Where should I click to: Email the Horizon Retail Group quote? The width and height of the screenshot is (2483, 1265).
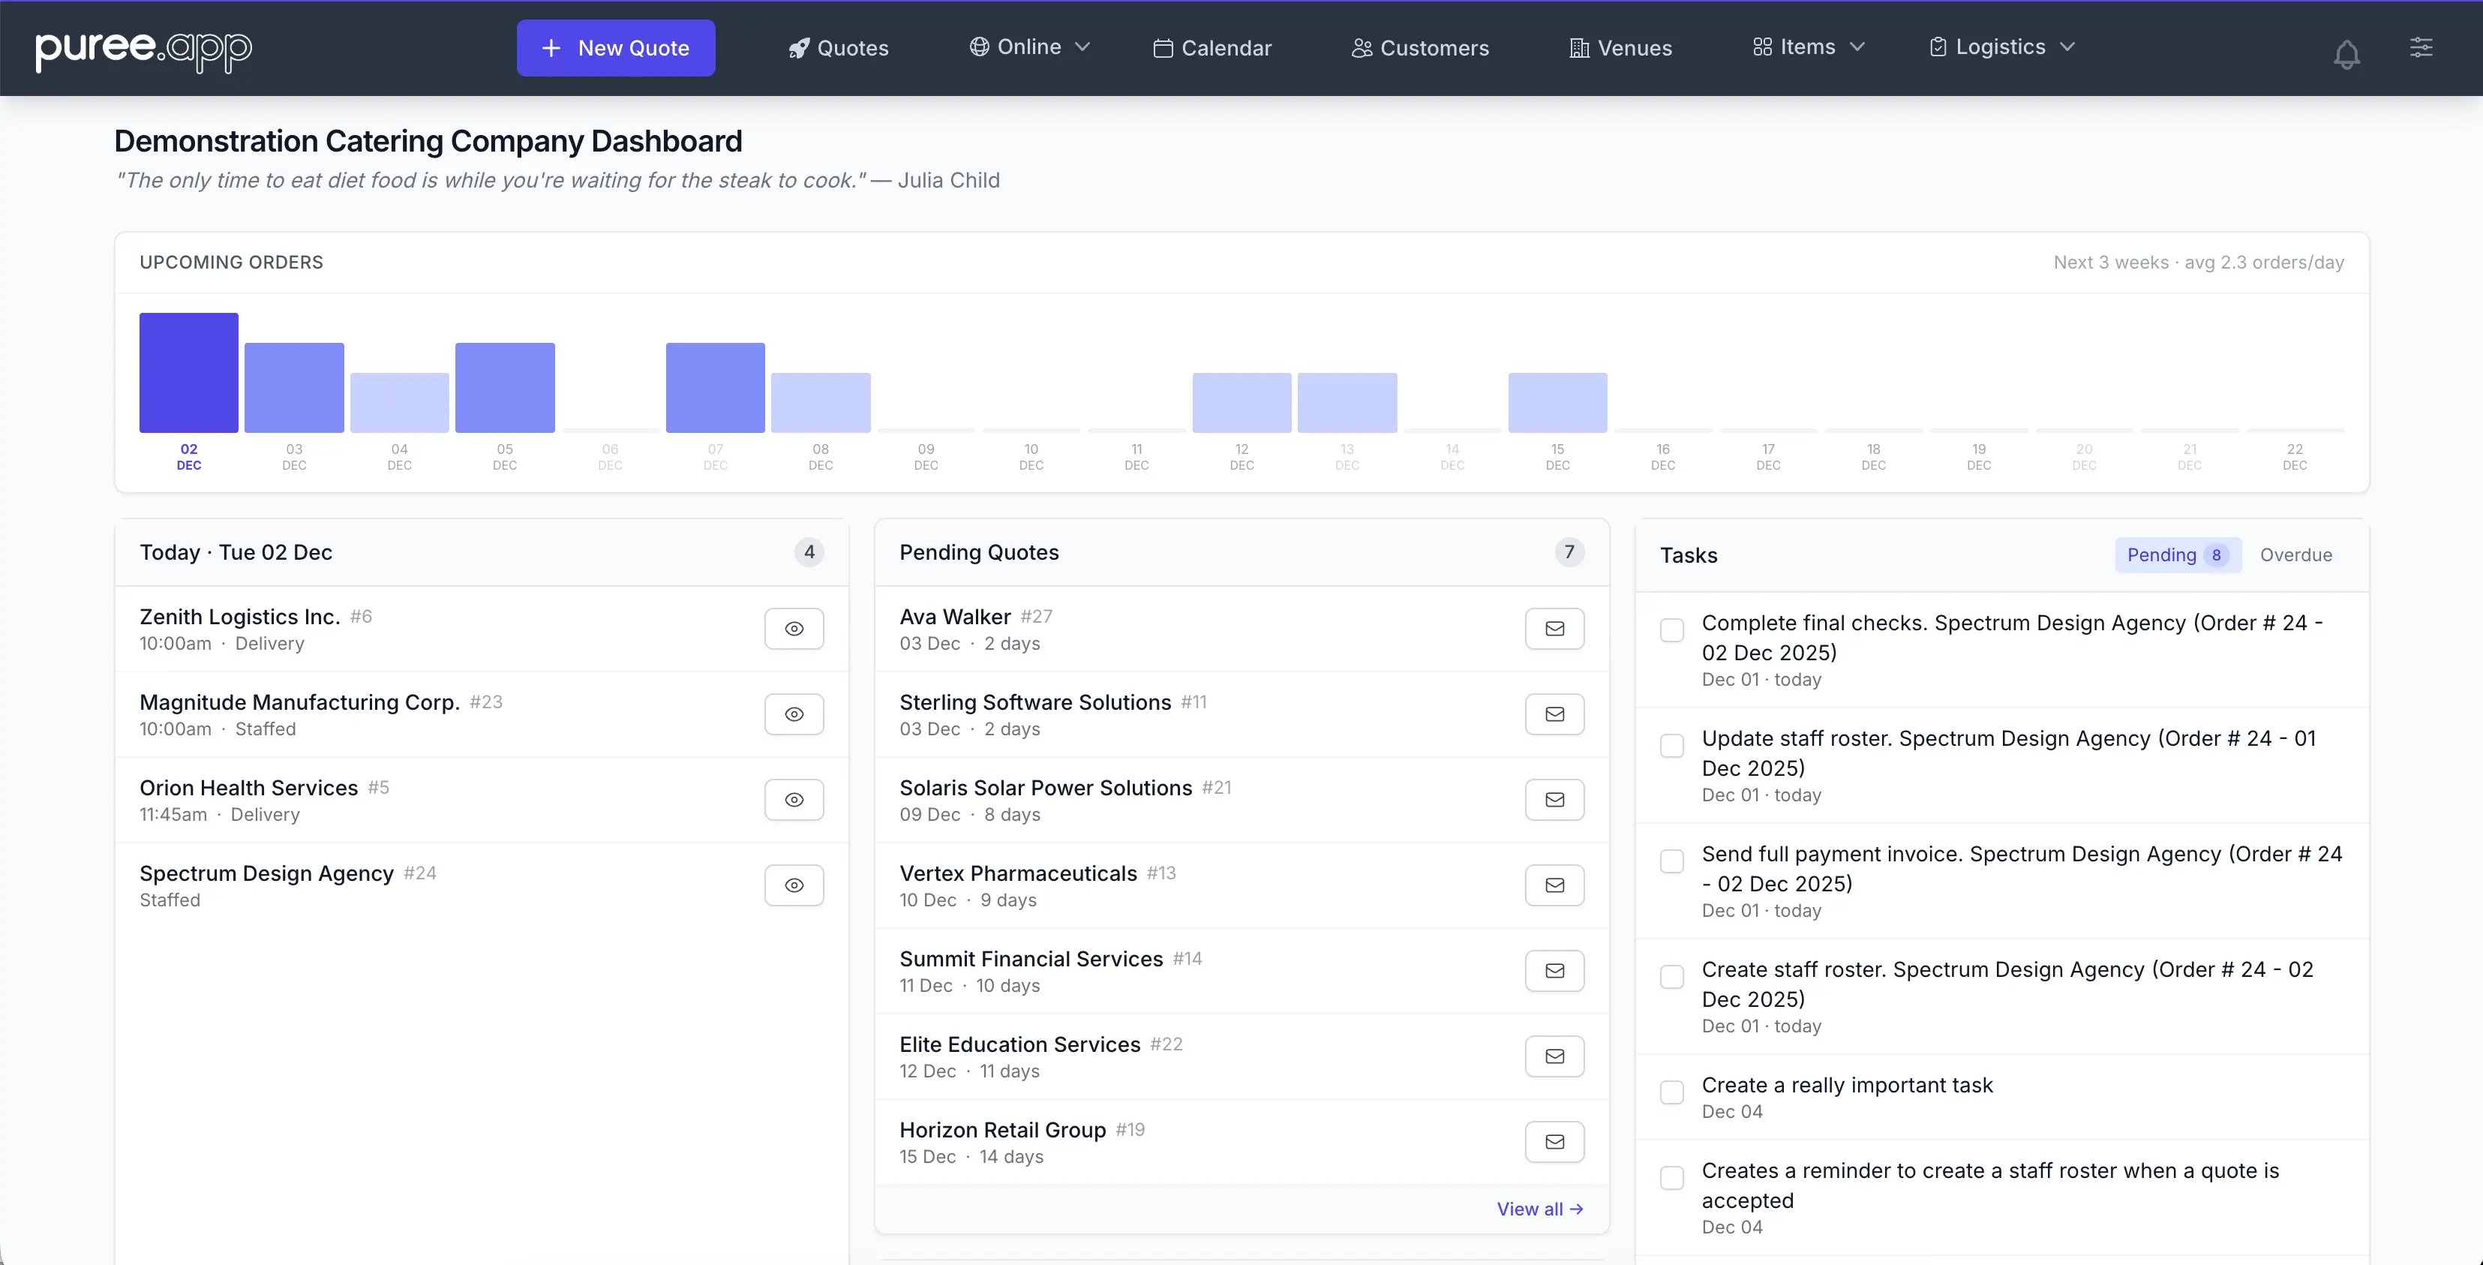coord(1554,1142)
